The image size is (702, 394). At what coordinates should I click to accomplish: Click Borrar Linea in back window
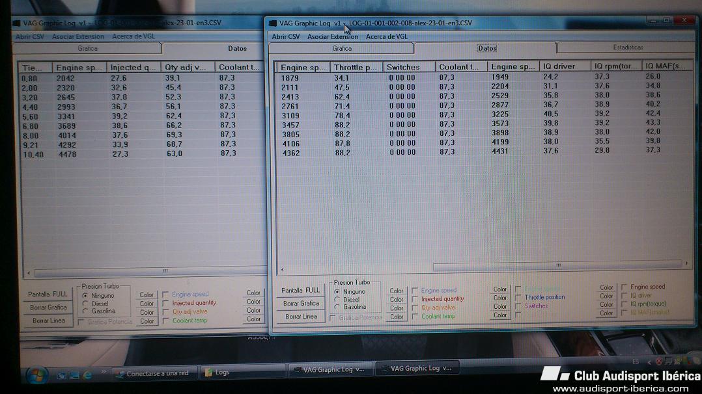[48, 321]
